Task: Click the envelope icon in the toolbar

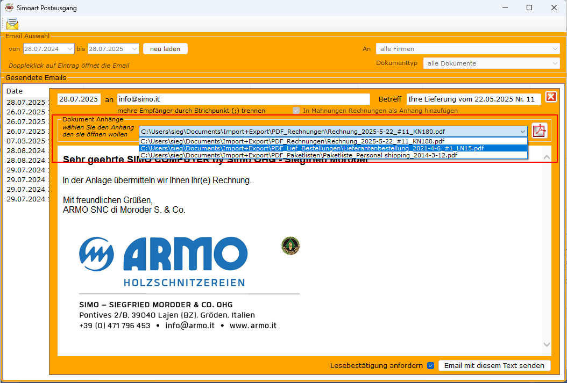Action: point(12,24)
